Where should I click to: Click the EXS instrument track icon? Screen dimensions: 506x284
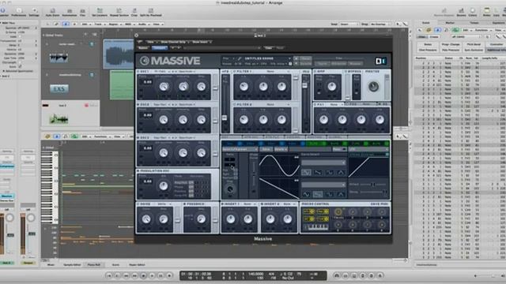click(x=59, y=88)
